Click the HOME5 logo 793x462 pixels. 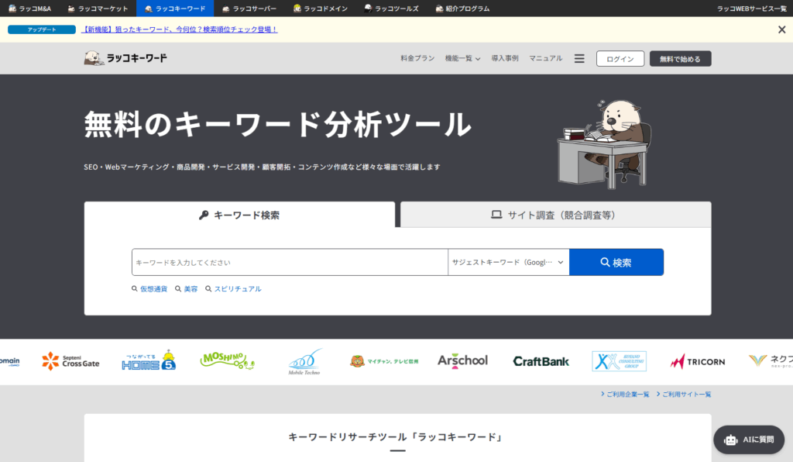(x=149, y=360)
